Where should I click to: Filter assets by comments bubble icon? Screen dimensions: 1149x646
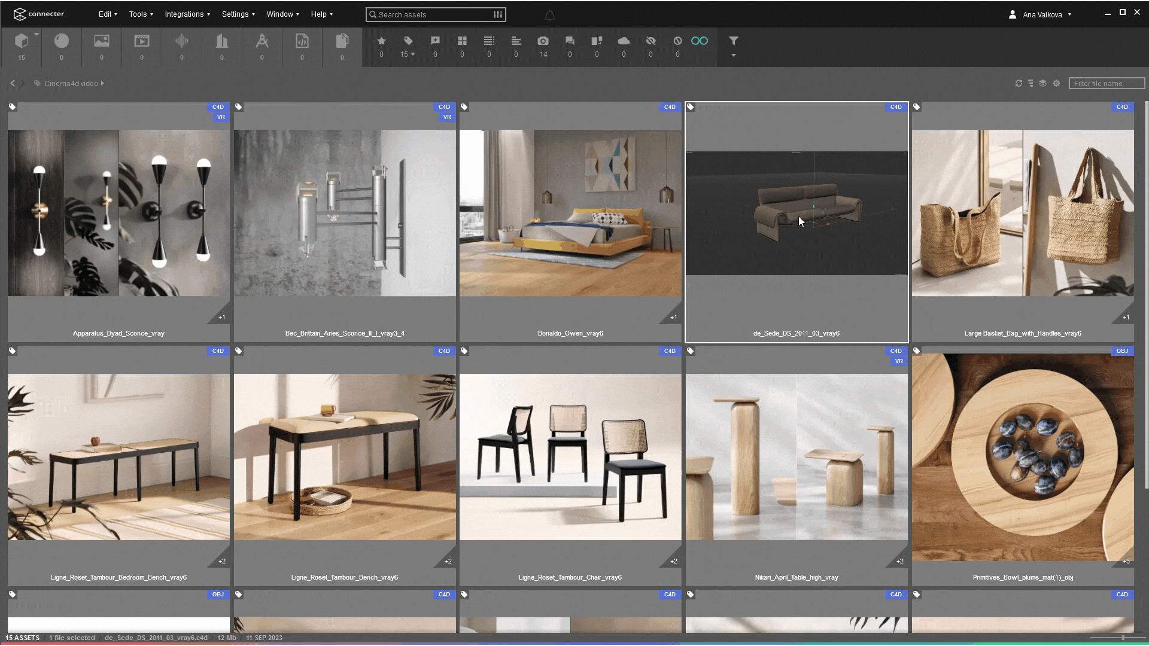(570, 41)
